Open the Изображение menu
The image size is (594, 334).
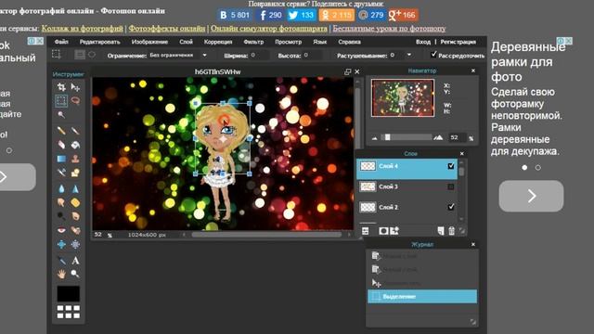[149, 42]
